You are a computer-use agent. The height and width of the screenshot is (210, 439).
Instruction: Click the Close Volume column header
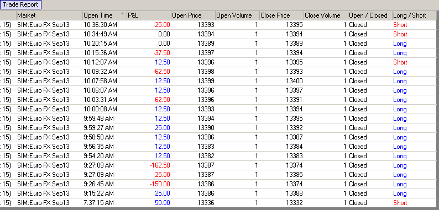click(326, 15)
